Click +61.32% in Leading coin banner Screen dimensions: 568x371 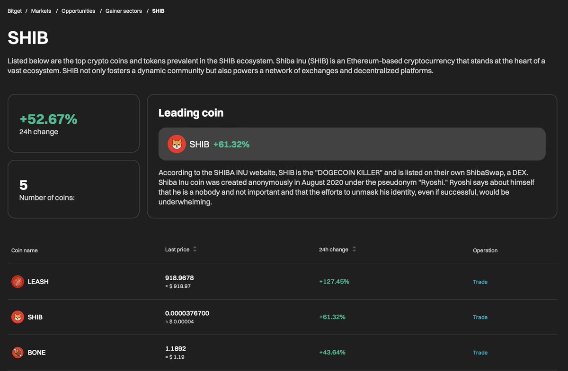click(x=231, y=145)
